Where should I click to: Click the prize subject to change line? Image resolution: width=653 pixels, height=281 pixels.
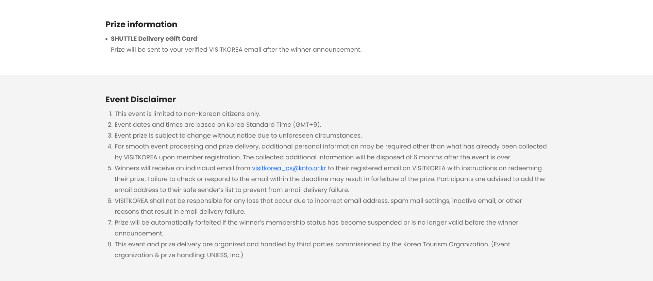click(x=238, y=136)
